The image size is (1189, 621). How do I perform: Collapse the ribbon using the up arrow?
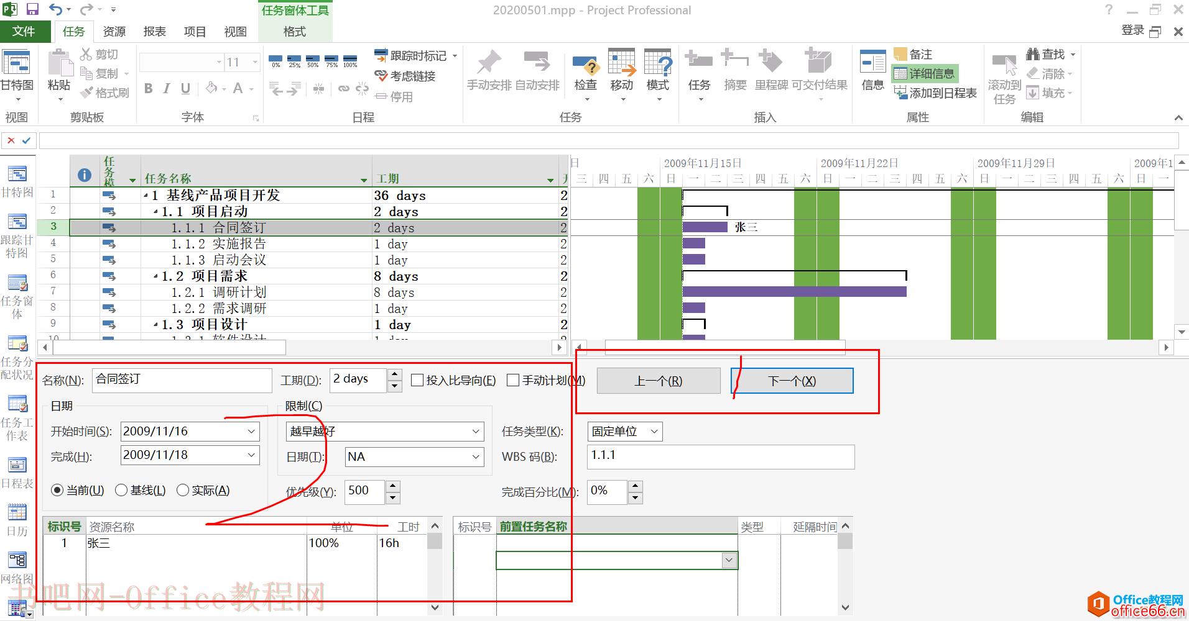pyautogui.click(x=1178, y=117)
